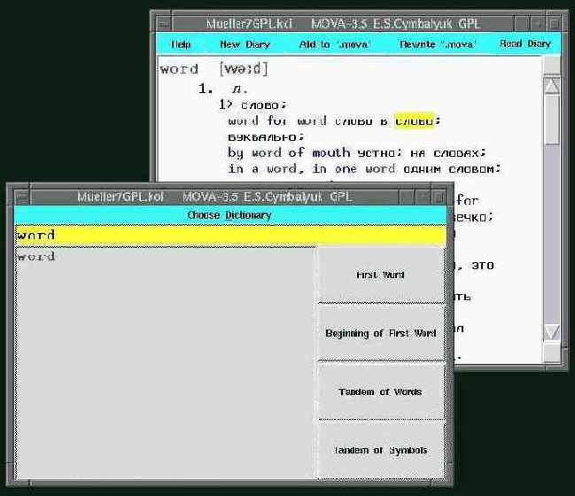The height and width of the screenshot is (496, 575).
Task: Minimize the definition window
Action: pyautogui.click(x=540, y=23)
